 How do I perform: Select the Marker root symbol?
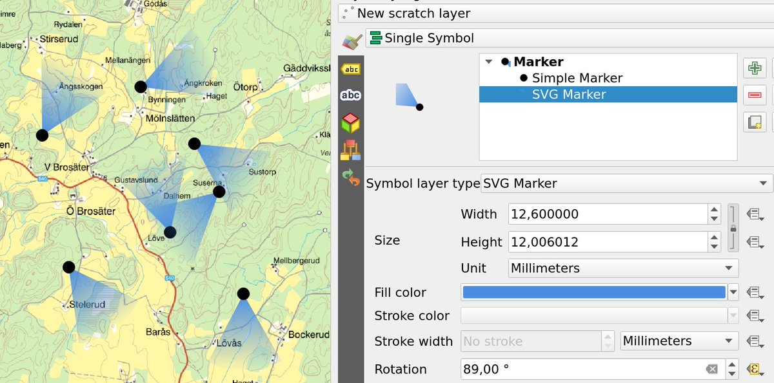click(x=539, y=62)
